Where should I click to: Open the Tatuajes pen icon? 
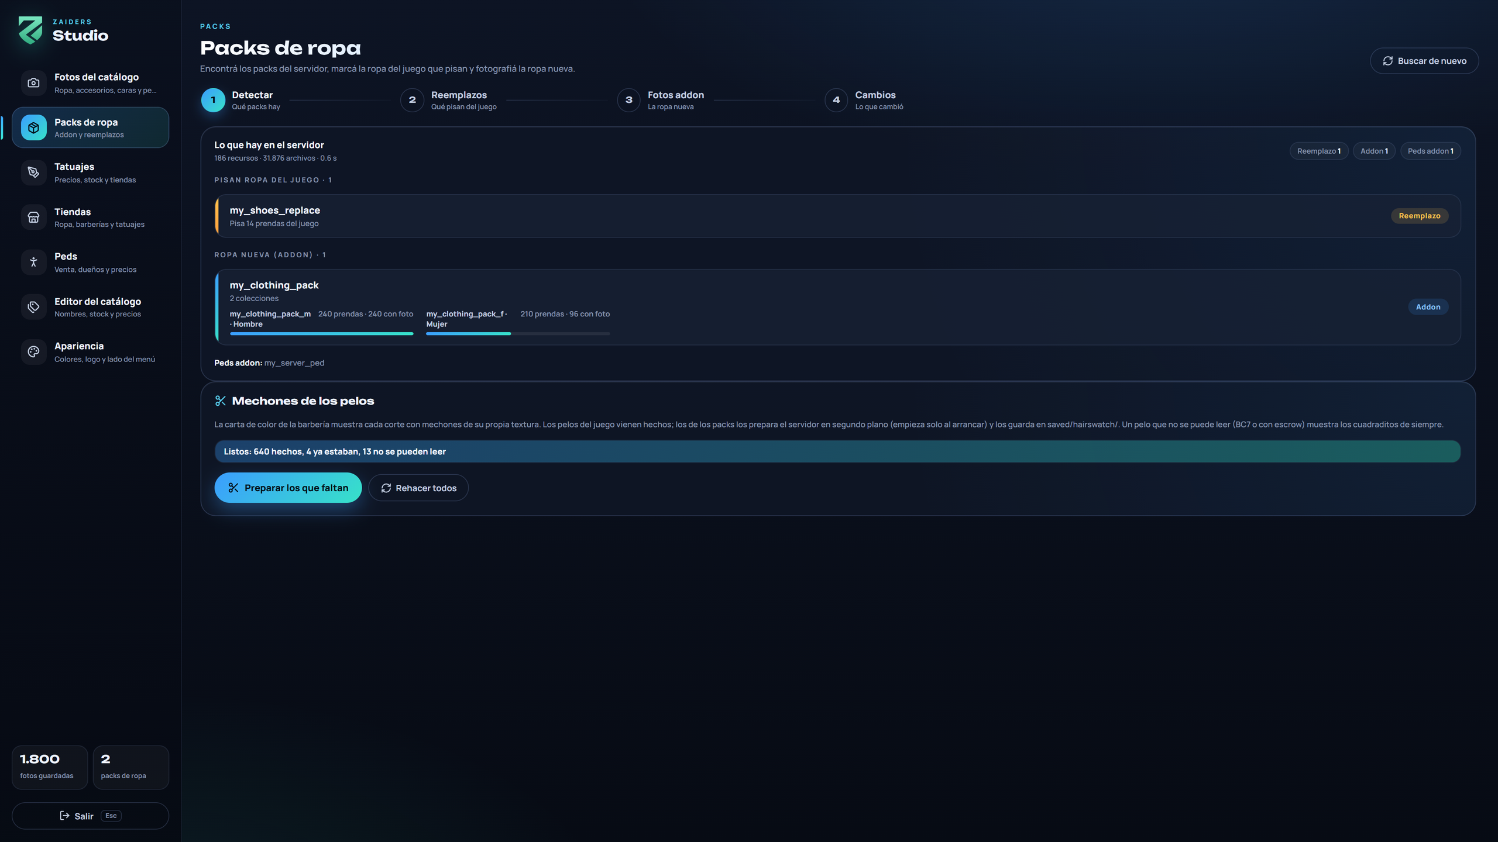tap(33, 172)
